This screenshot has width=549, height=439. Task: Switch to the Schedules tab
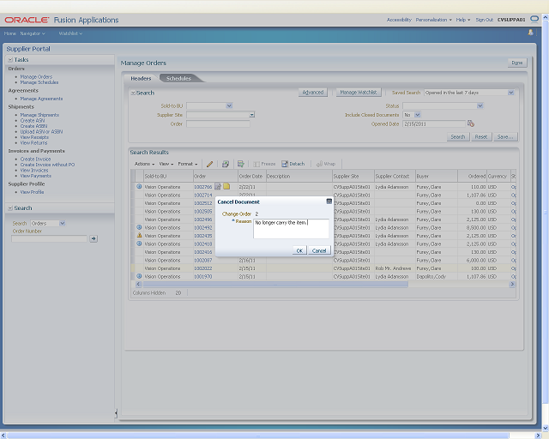tap(178, 78)
